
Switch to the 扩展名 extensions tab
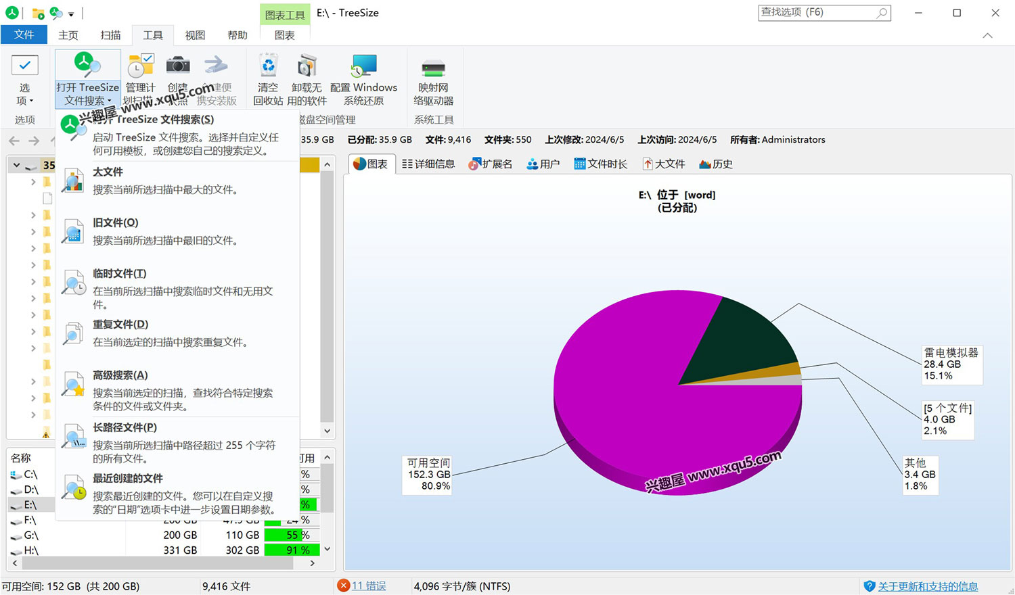490,164
